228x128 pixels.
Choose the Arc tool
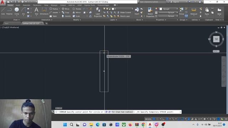click(24, 11)
